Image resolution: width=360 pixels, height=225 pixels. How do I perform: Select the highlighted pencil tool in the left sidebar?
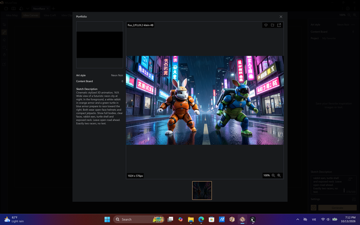(4, 32)
